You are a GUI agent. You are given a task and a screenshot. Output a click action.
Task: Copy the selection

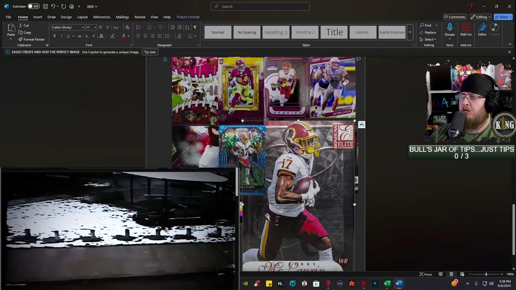(x=25, y=32)
